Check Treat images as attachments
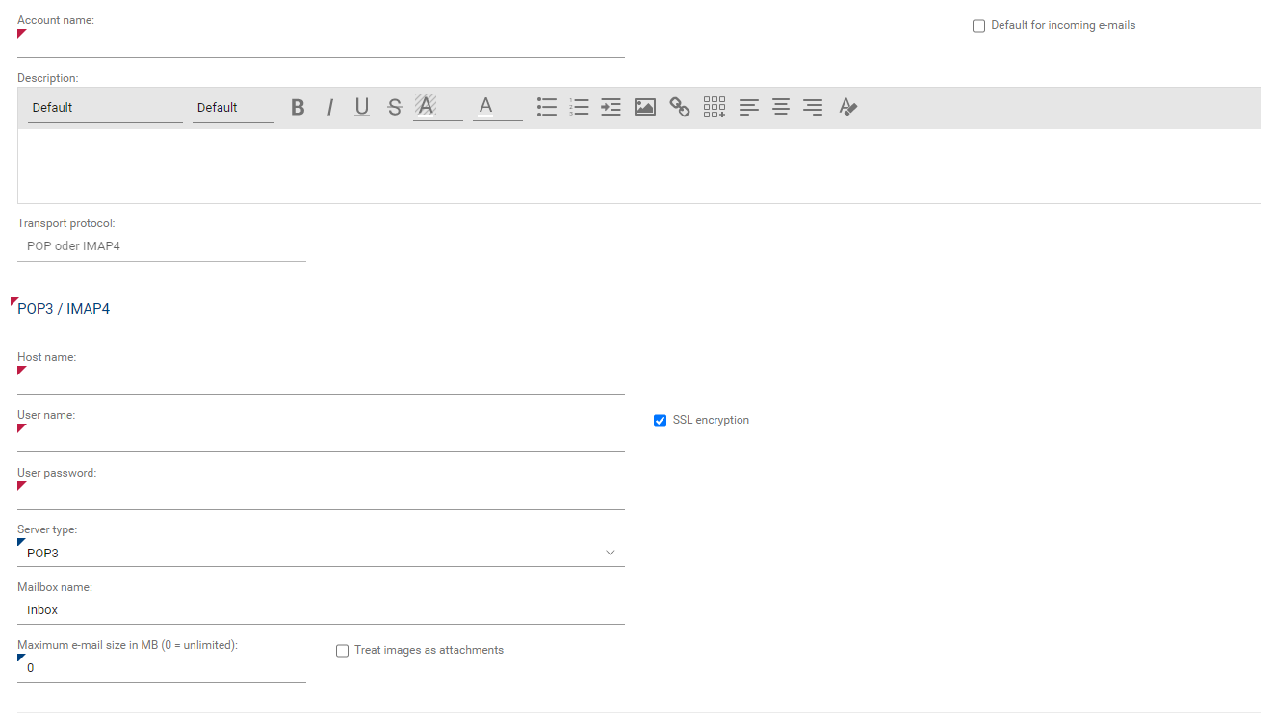Screen dimensions: 1274x722 [342, 651]
